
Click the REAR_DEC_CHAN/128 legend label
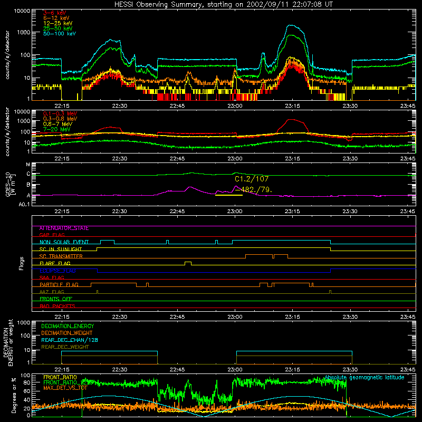[70, 340]
